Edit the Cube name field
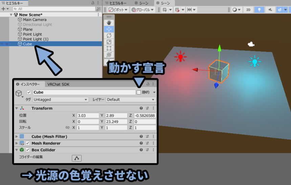The height and width of the screenshot is (185, 291). (x=84, y=92)
